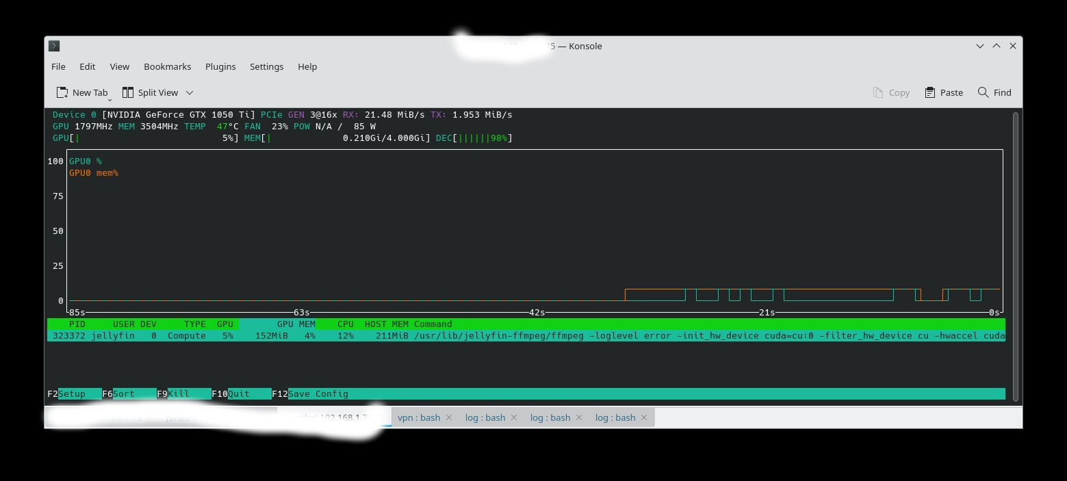Close the last log : bash tab
Viewport: 1067px width, 481px height.
(644, 417)
